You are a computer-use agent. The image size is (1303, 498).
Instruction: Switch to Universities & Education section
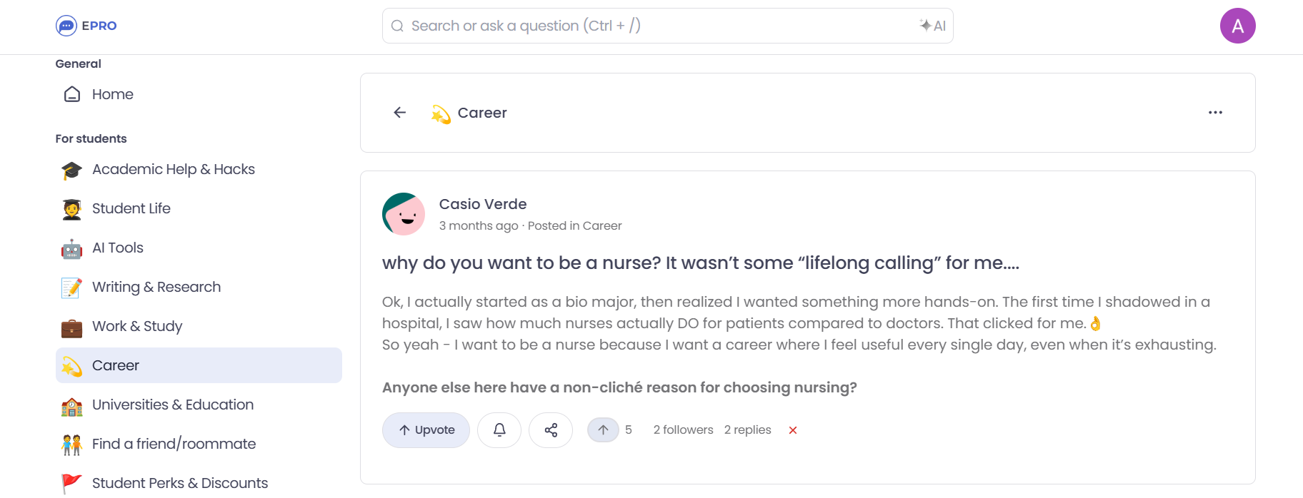coord(172,405)
